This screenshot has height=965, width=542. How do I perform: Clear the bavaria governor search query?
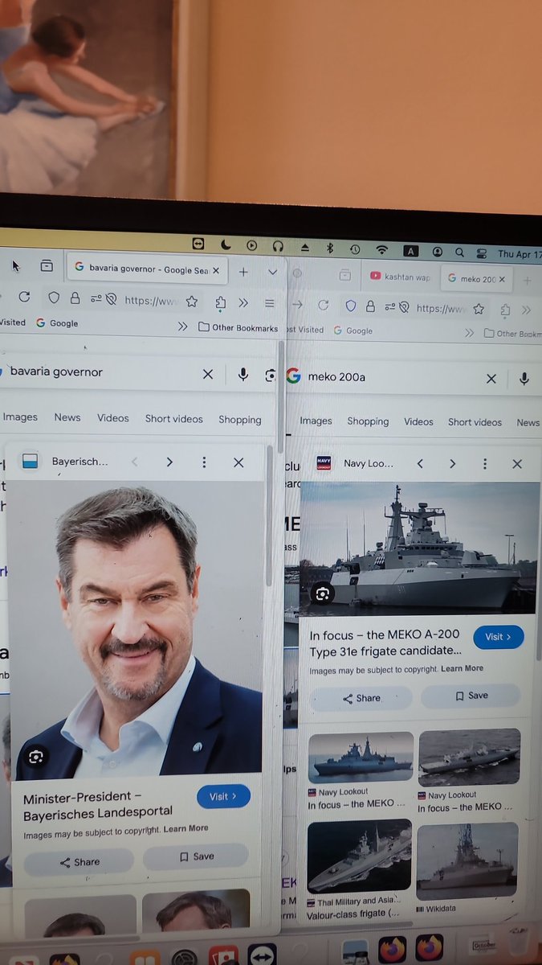point(207,374)
